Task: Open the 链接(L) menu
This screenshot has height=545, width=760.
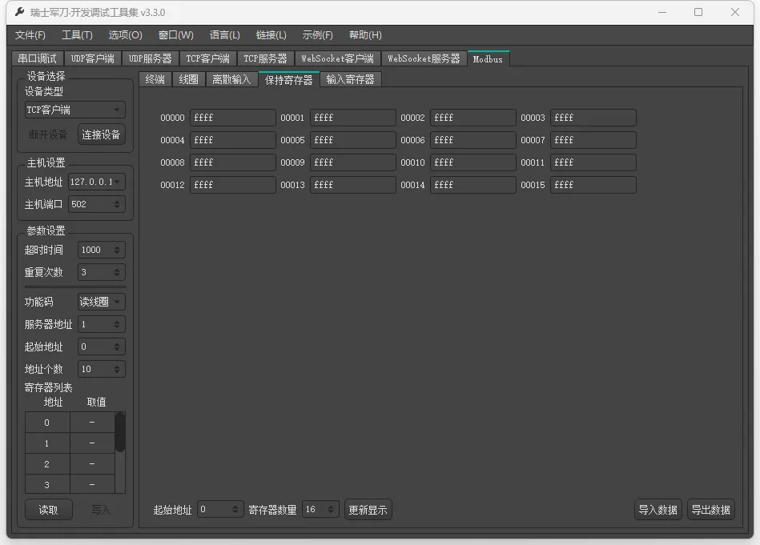Action: tap(271, 35)
